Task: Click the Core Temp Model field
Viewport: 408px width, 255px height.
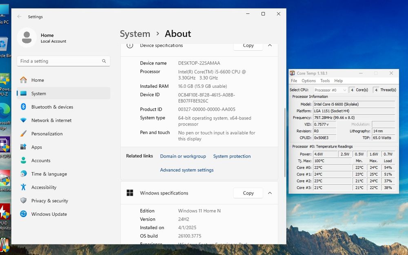Action: tap(354, 104)
